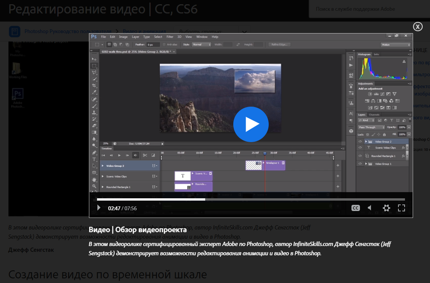Open the video player's settings gear
430x283 pixels.
[x=386, y=208]
